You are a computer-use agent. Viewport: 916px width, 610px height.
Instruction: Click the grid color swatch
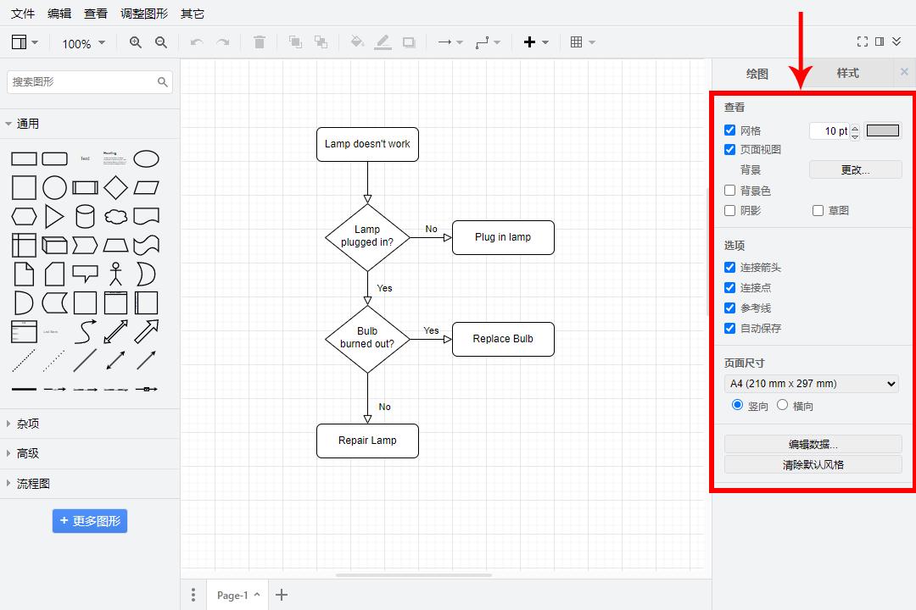(882, 130)
